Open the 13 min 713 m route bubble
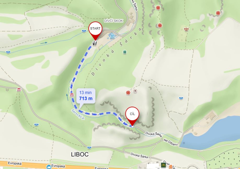The image size is (240, 169). (x=86, y=96)
